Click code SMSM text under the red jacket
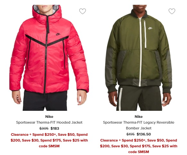This screenshot has width=187, height=155. tap(49, 146)
